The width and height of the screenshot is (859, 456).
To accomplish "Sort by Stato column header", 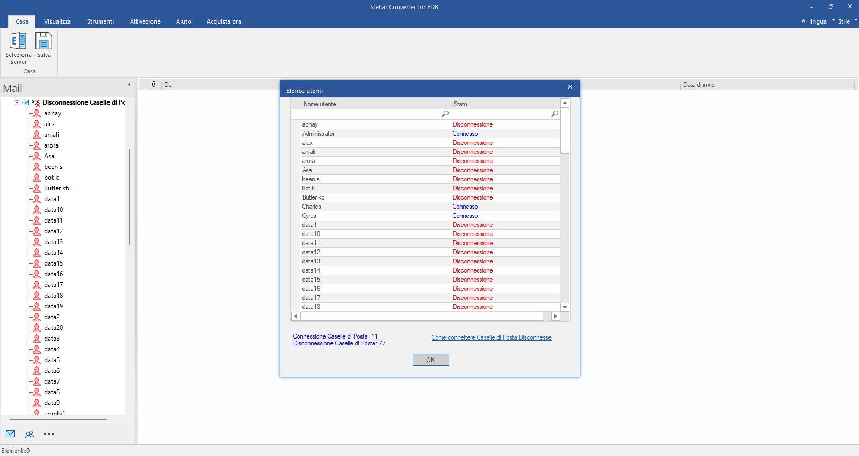I will [x=506, y=104].
